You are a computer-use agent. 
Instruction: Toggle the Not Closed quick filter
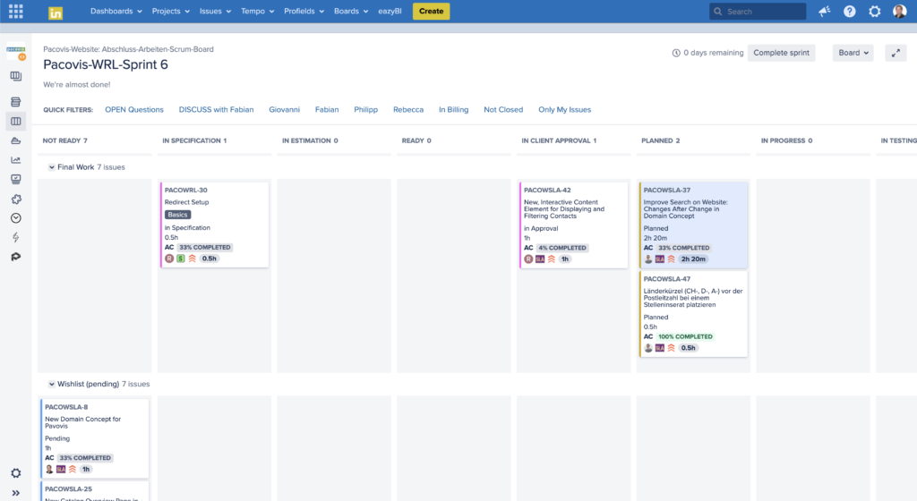click(503, 109)
